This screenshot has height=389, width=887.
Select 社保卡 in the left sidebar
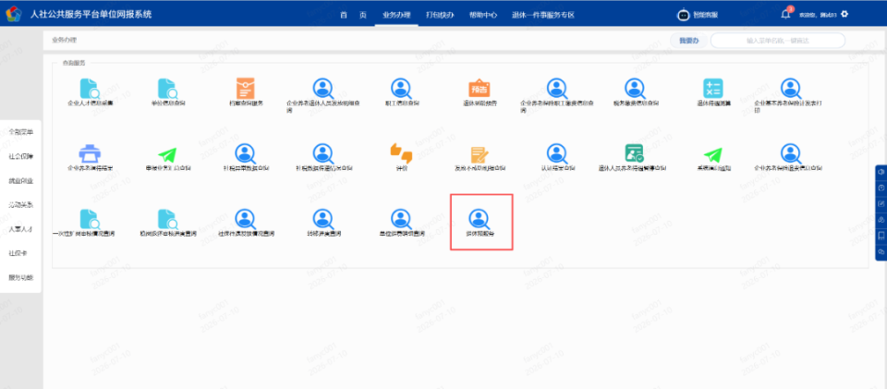click(18, 253)
